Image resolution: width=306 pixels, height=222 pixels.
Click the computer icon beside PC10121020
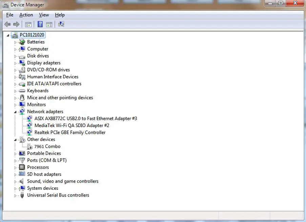click(14, 35)
